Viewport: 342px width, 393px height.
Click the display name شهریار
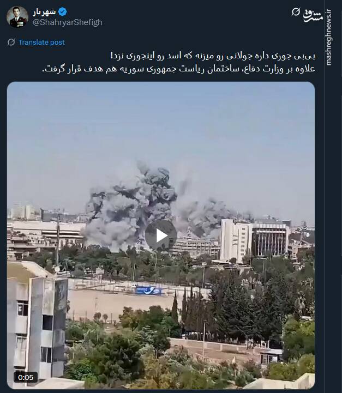tap(44, 11)
